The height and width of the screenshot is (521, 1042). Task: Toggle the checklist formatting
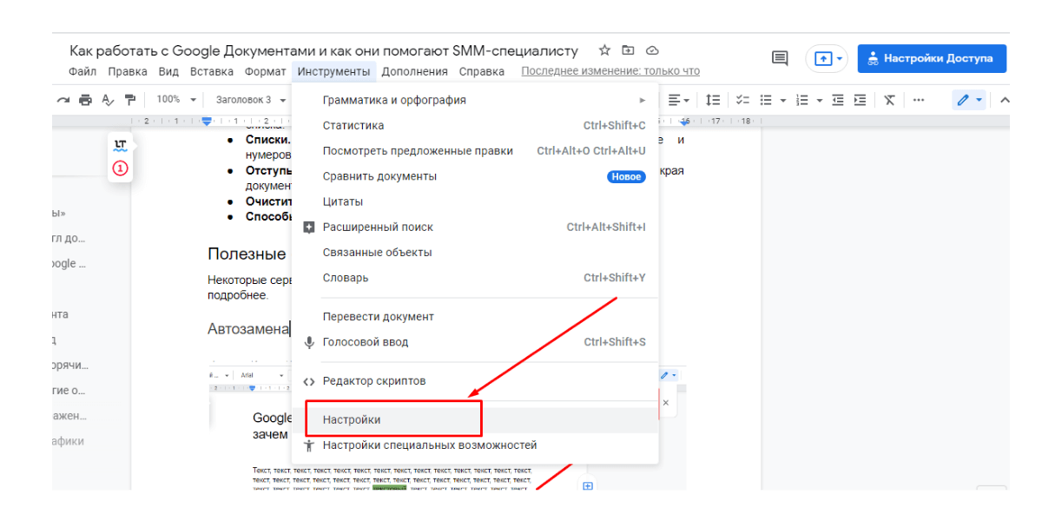[x=742, y=100]
